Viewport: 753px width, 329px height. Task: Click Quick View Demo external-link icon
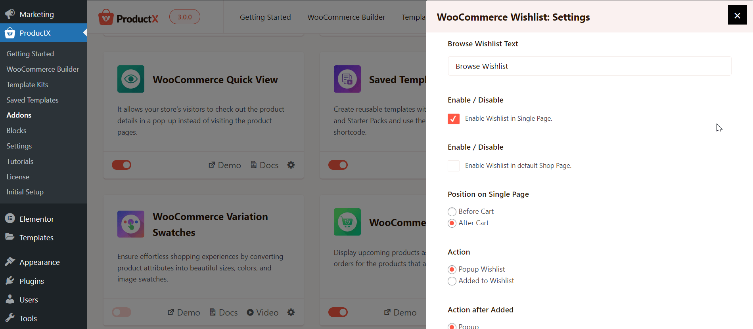(212, 165)
